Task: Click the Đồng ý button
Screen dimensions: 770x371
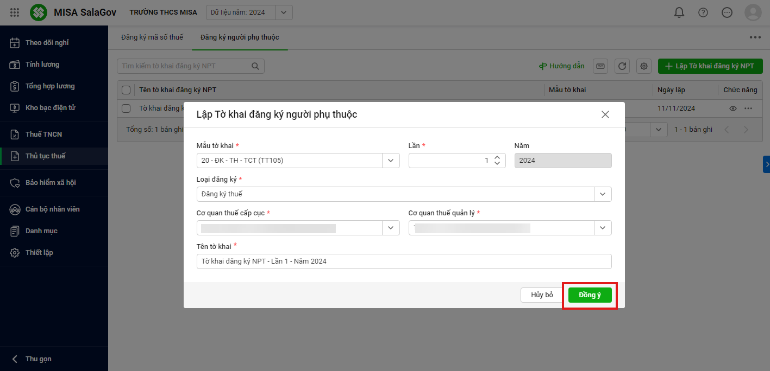Action: 590,295
